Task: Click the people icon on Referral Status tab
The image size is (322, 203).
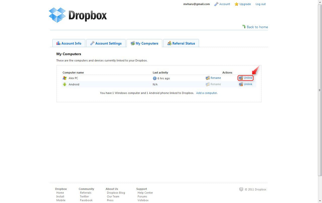Action: tap(169, 43)
